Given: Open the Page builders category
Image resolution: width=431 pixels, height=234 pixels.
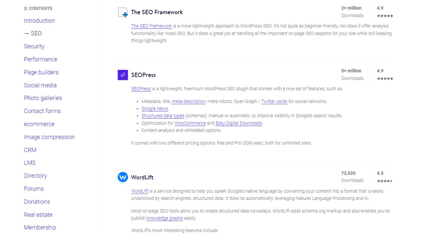Looking at the screenshot, I should click(x=41, y=72).
